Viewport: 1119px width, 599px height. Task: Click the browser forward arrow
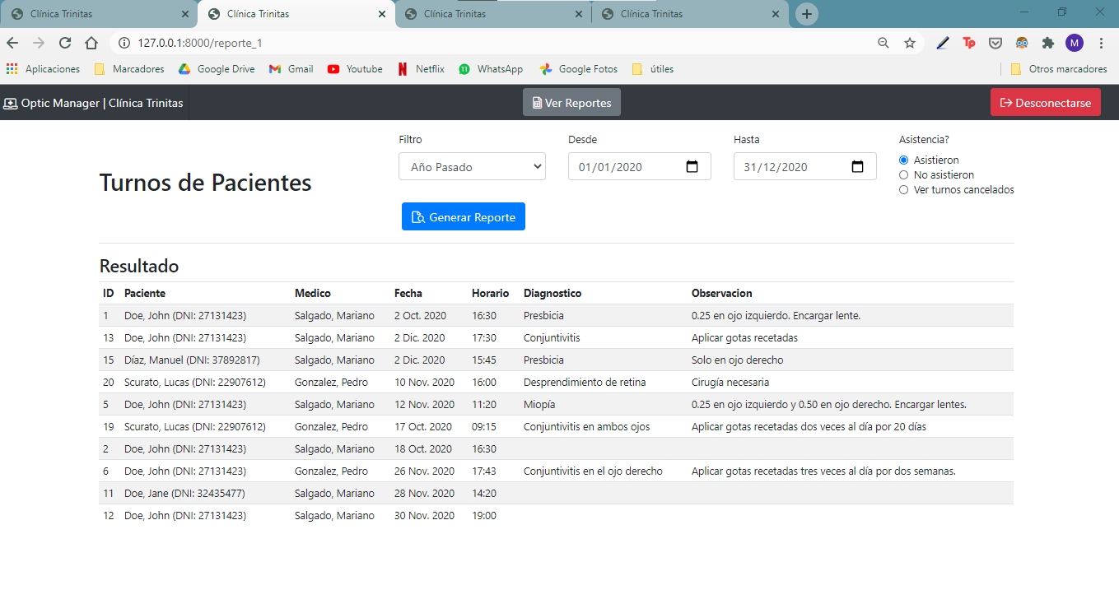click(39, 43)
